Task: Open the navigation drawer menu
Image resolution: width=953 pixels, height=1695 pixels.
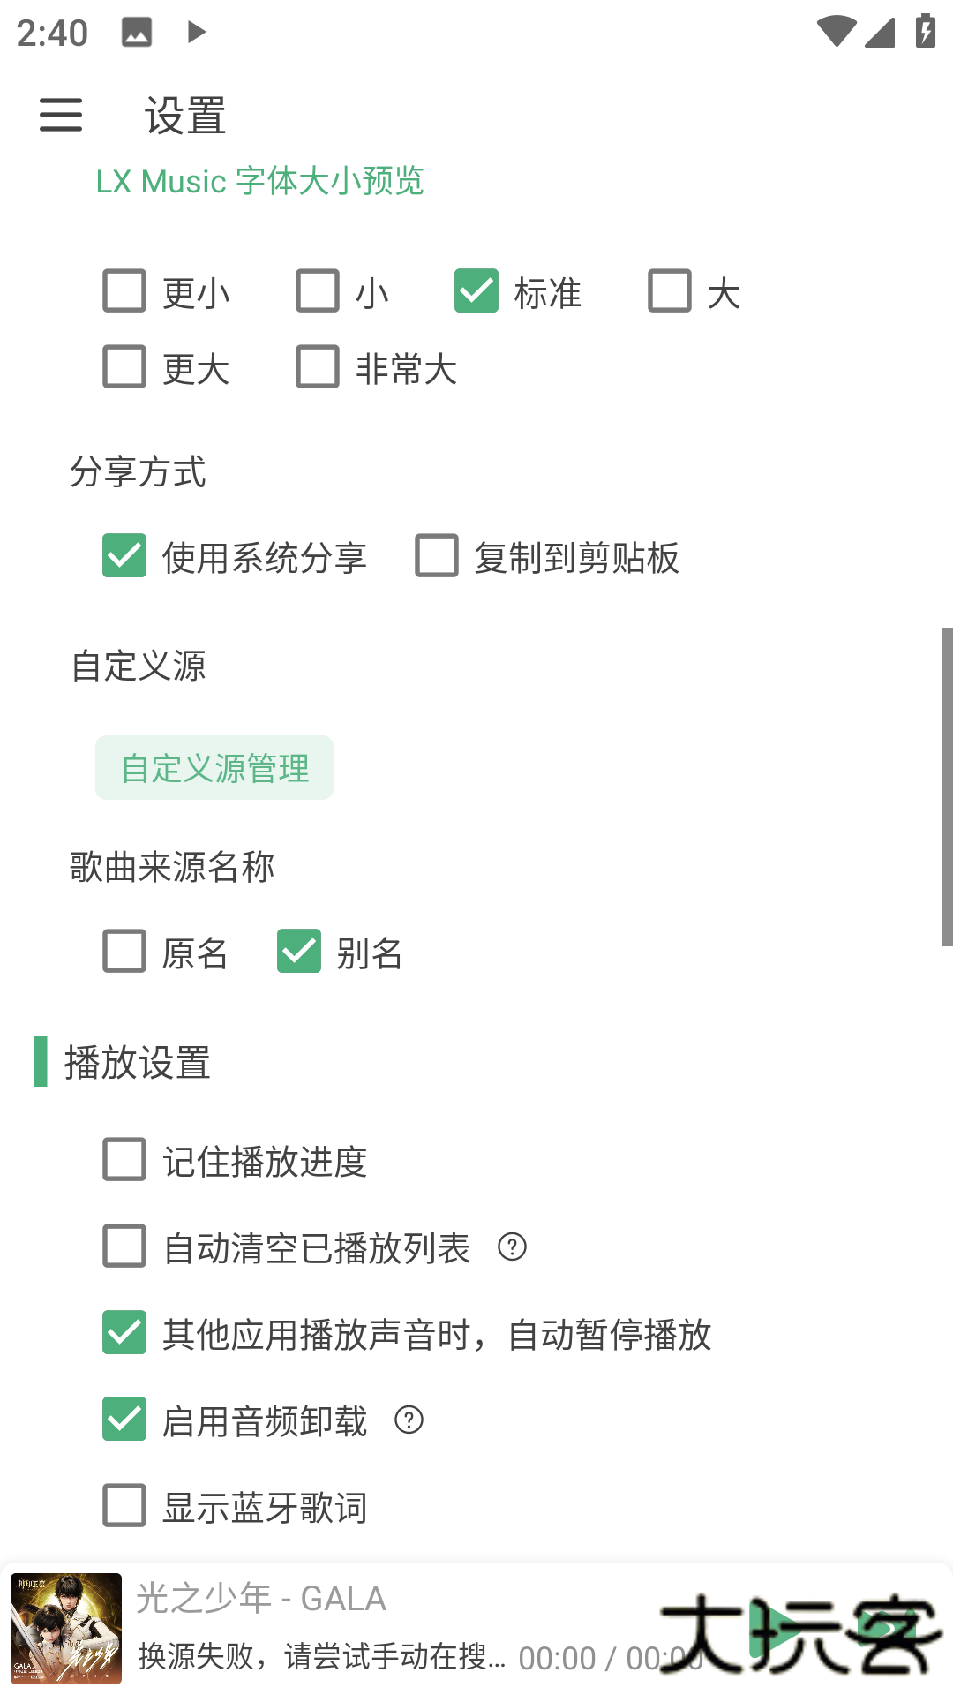Action: pyautogui.click(x=60, y=116)
